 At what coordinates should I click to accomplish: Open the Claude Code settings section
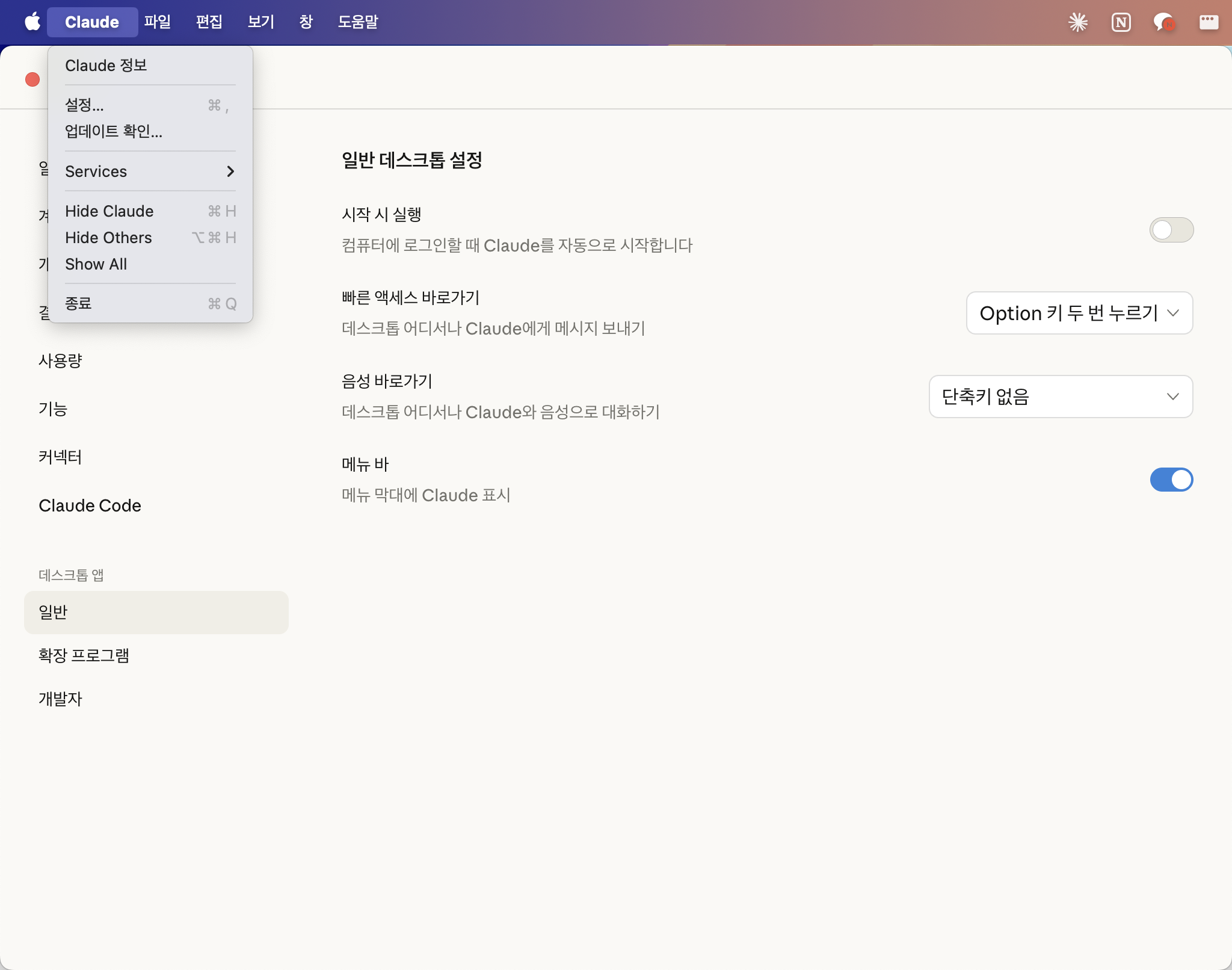click(x=90, y=505)
